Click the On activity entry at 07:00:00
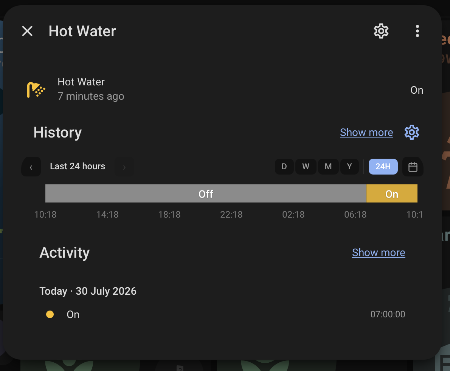 tap(225, 314)
